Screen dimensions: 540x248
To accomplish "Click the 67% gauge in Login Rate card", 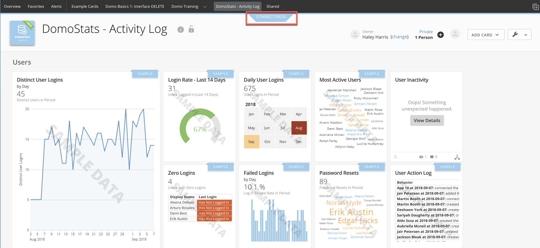I will (x=200, y=126).
